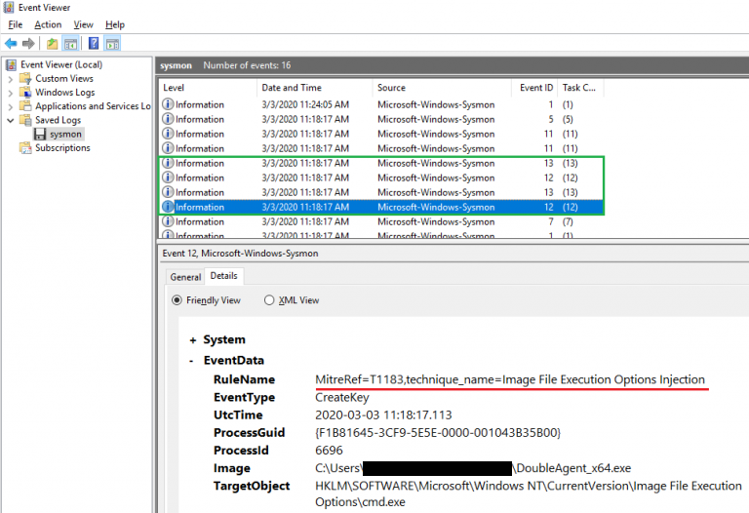Click the Forward arrow toolbar icon
This screenshot has width=749, height=513.
tap(28, 44)
